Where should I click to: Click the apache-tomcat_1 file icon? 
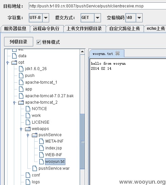point(21,82)
